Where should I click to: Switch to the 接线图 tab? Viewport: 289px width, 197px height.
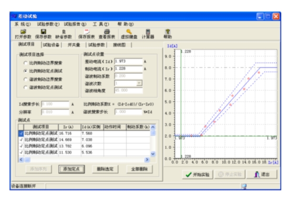click(120, 45)
